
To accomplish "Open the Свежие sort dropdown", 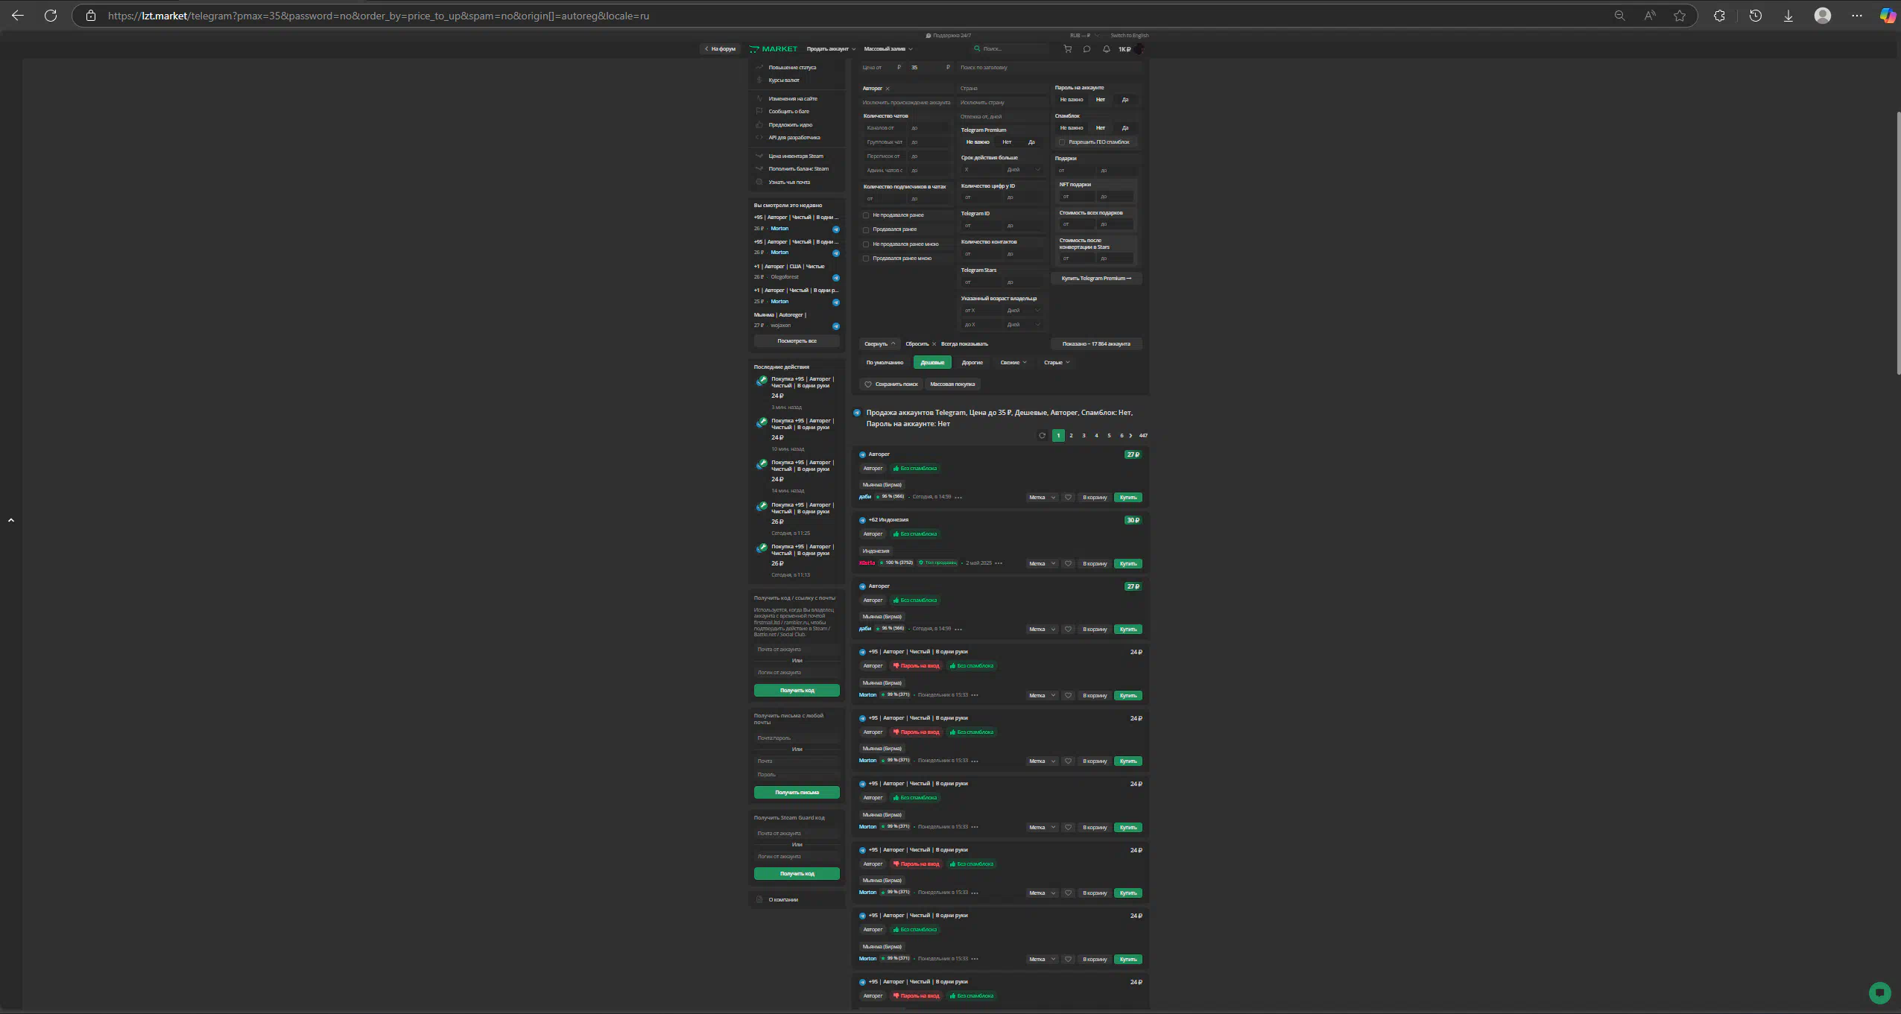I will [x=1013, y=363].
